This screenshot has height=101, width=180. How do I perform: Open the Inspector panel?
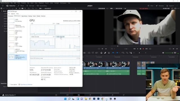[170, 6]
